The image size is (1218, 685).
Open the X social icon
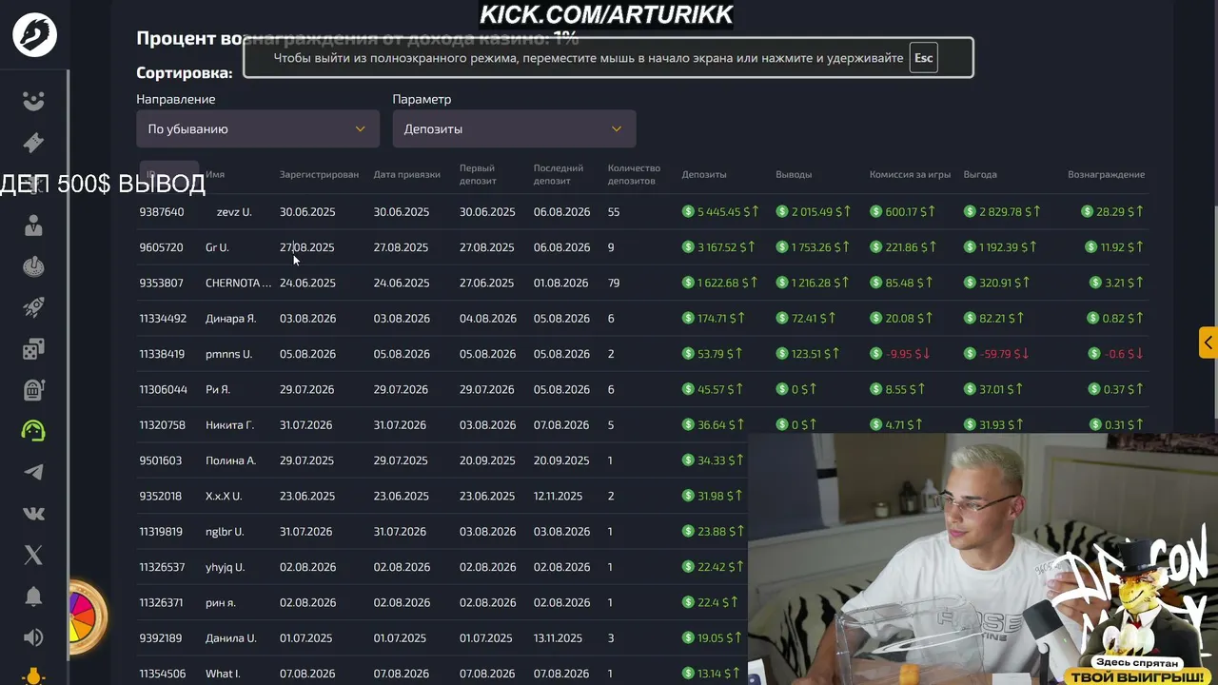tap(33, 555)
